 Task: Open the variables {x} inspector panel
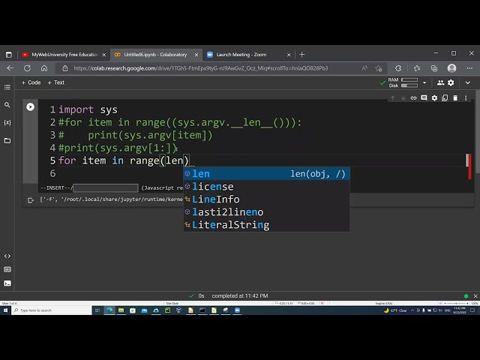(7, 122)
